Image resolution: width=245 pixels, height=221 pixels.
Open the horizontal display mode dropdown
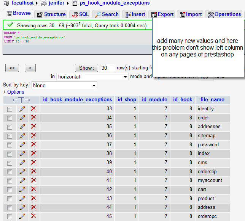pyautogui.click(x=92, y=77)
